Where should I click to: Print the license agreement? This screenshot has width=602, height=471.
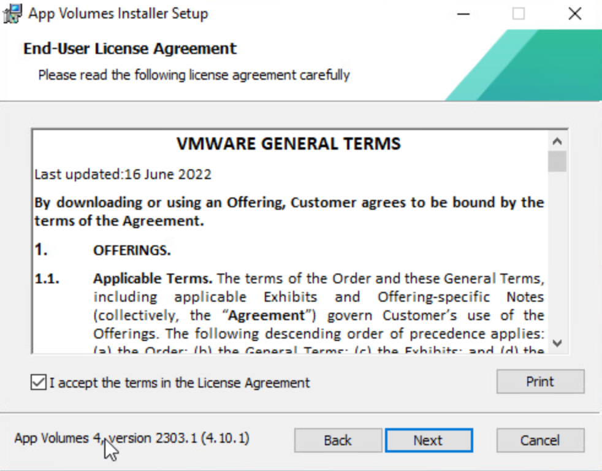[x=539, y=381]
